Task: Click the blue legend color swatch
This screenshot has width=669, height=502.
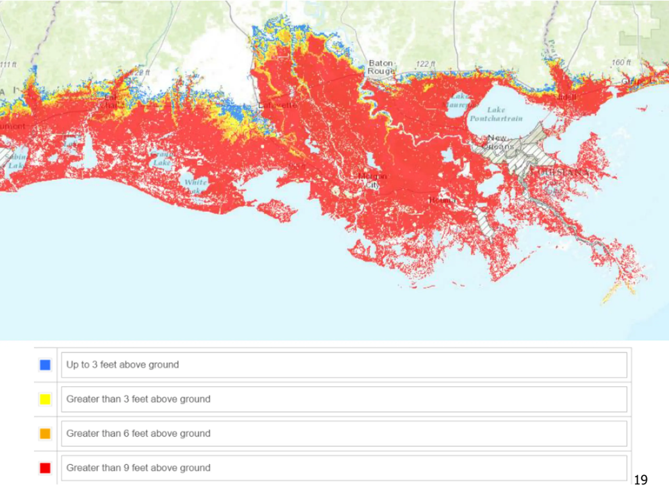Action: coord(45,365)
